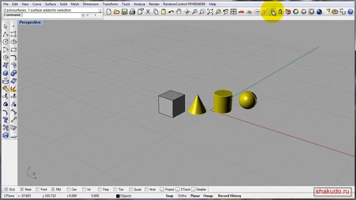The width and height of the screenshot is (356, 200).
Task: Toggle Record History in status bar
Action: pyautogui.click(x=230, y=196)
